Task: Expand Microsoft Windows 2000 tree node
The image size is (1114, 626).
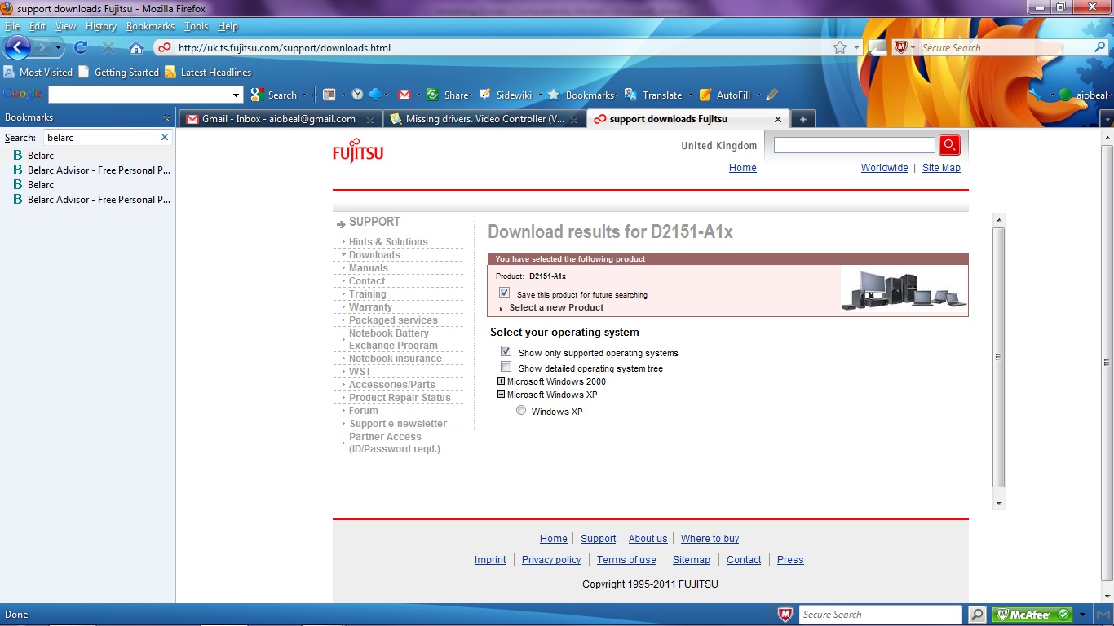Action: click(502, 381)
